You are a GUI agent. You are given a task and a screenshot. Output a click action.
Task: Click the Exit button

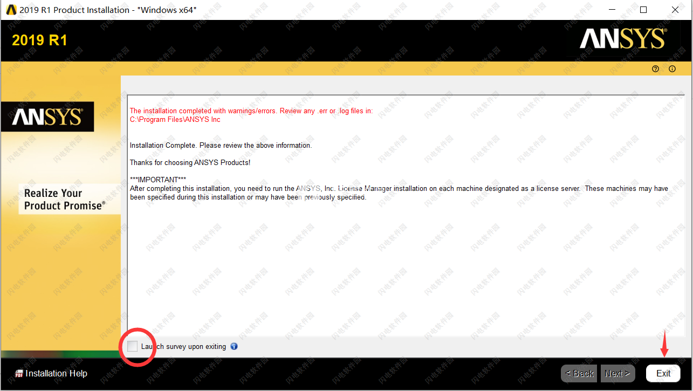tap(663, 373)
